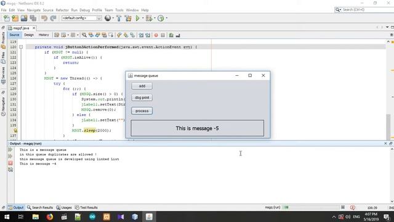This screenshot has width=394, height=222.
Task: Run the project with green play icon
Action: tap(137, 18)
